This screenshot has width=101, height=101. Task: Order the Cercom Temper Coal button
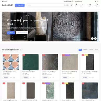tap(85, 78)
